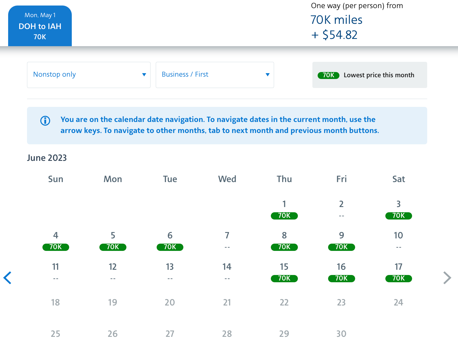Image resolution: width=458 pixels, height=356 pixels.
Task: Click the Wed column header
Action: 227,179
